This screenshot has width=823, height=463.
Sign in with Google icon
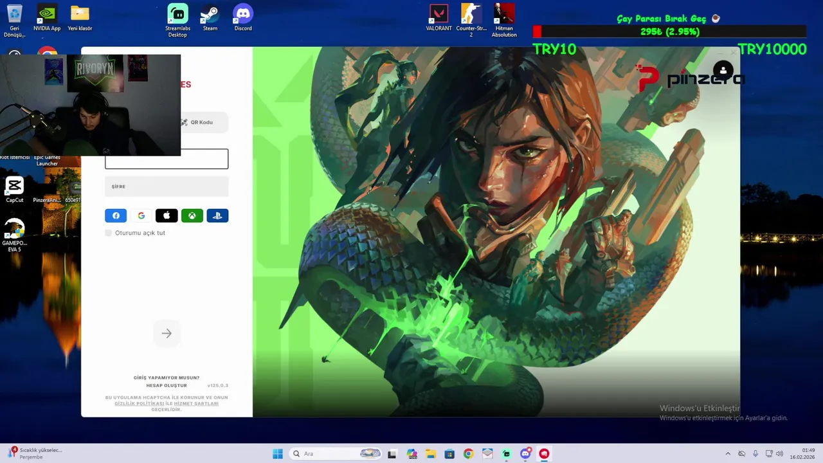[141, 216]
